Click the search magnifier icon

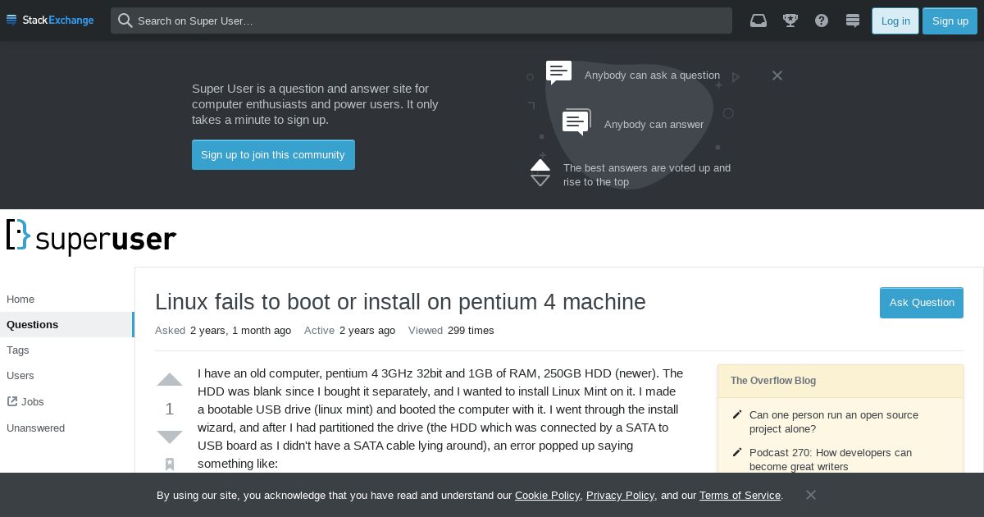(125, 21)
